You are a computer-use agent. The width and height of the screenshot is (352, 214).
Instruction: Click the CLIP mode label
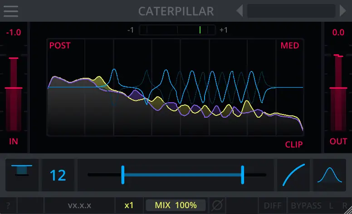point(293,145)
